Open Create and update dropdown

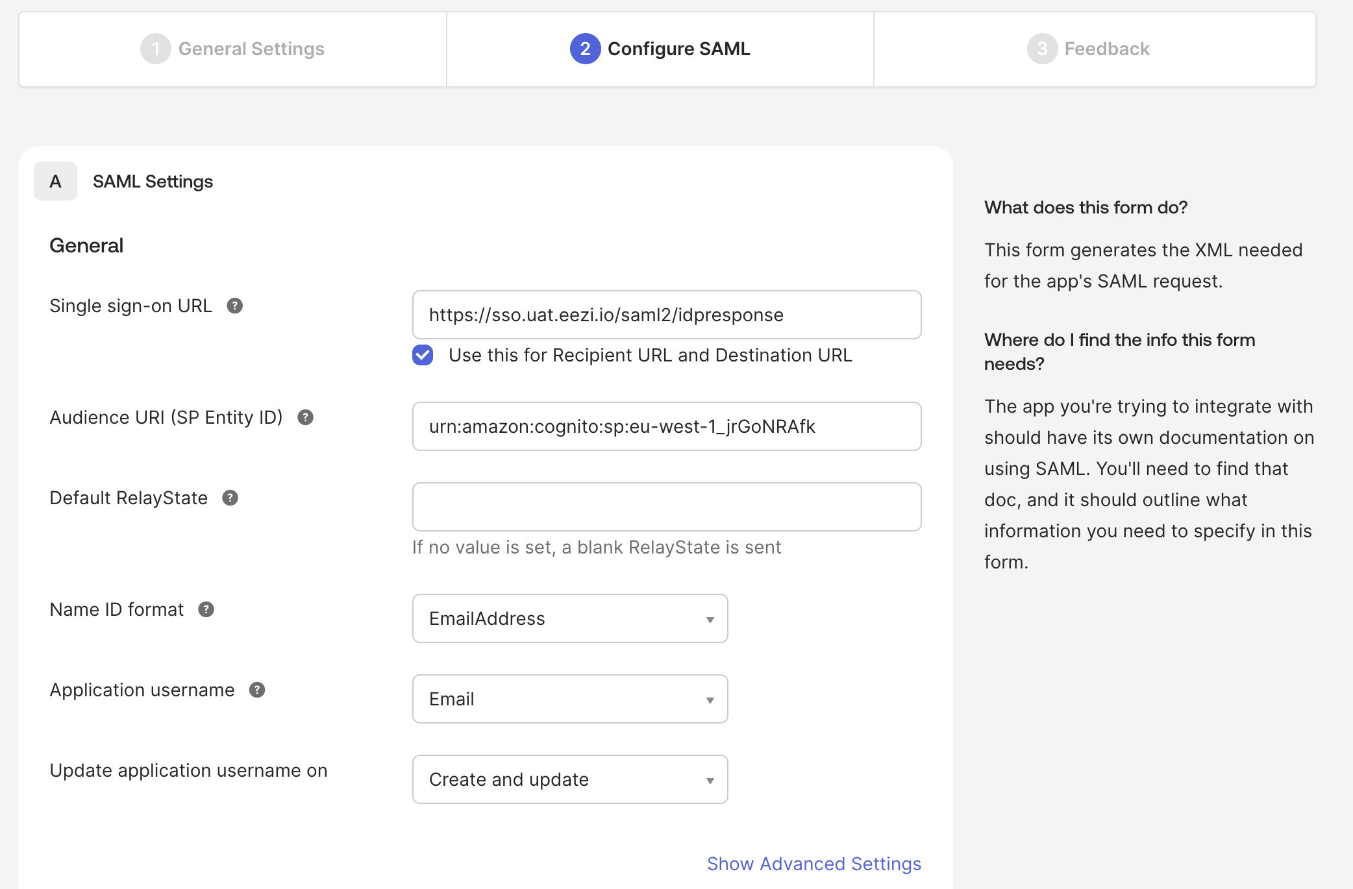tap(569, 779)
